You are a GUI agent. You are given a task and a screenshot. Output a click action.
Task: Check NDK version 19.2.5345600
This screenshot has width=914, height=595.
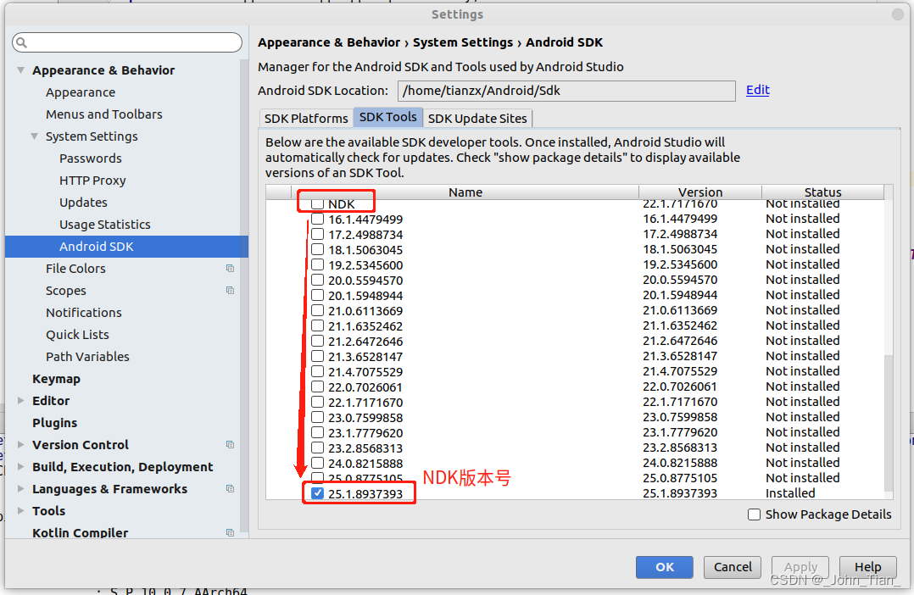317,264
